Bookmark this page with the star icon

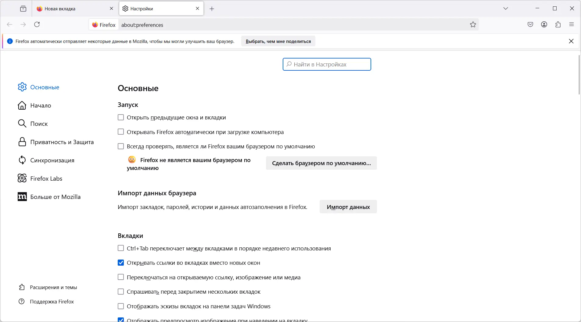(x=473, y=25)
